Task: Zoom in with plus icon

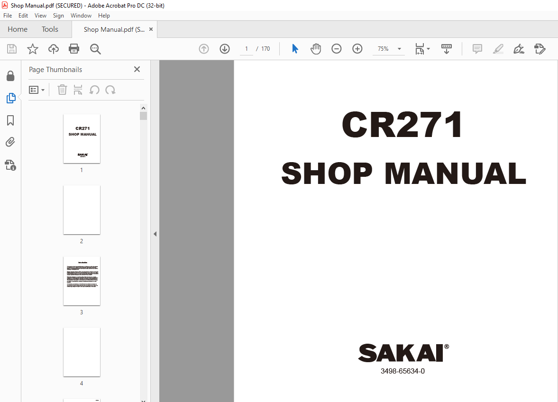Action: point(357,49)
